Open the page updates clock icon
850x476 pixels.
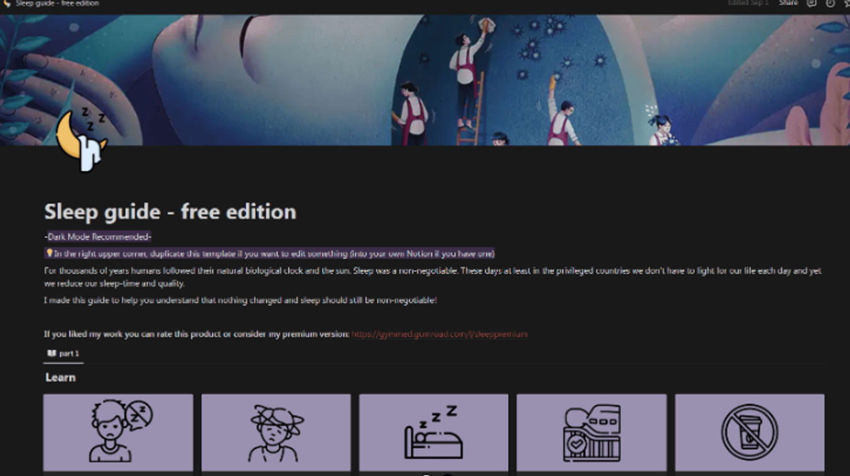point(830,3)
